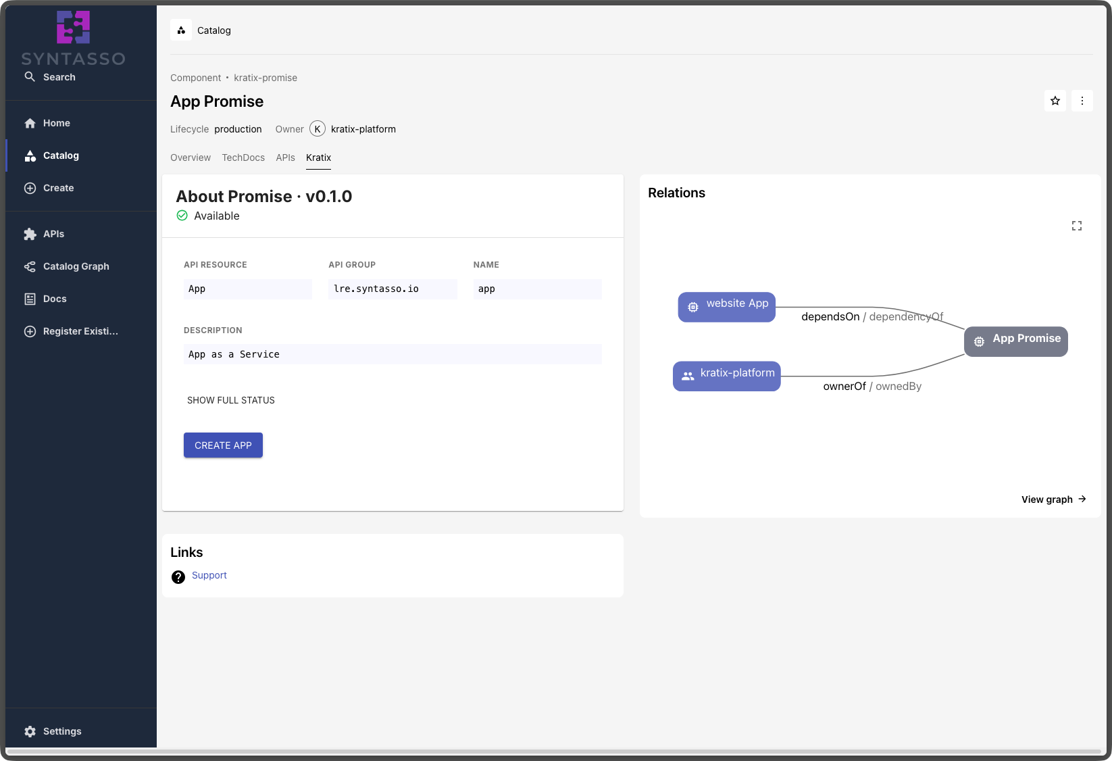Click the App value under API Resource
This screenshot has width=1112, height=761.
(x=248, y=289)
